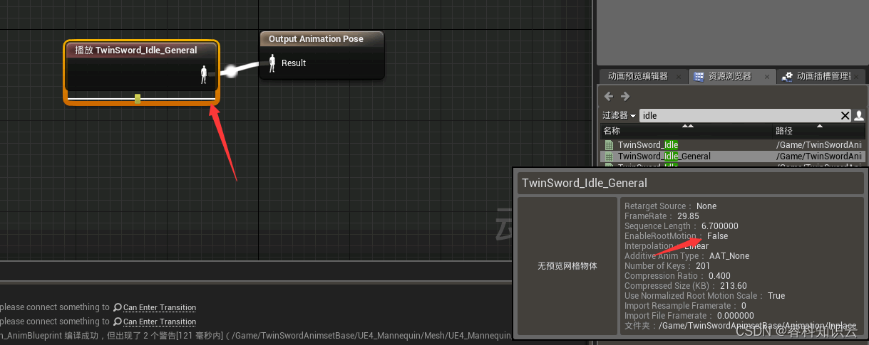Click the idle search input field
Screen dimensions: 869x345
(x=739, y=115)
